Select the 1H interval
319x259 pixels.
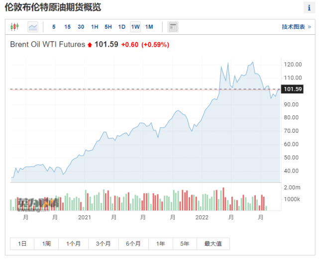tap(95, 26)
